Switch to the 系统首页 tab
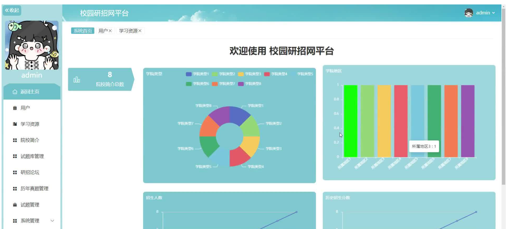The width and height of the screenshot is (510, 229). point(83,31)
